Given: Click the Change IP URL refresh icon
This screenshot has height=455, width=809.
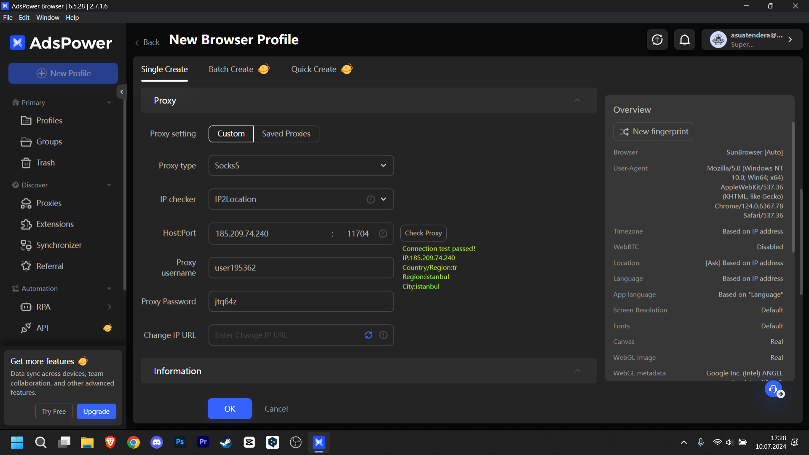Looking at the screenshot, I should click(369, 335).
